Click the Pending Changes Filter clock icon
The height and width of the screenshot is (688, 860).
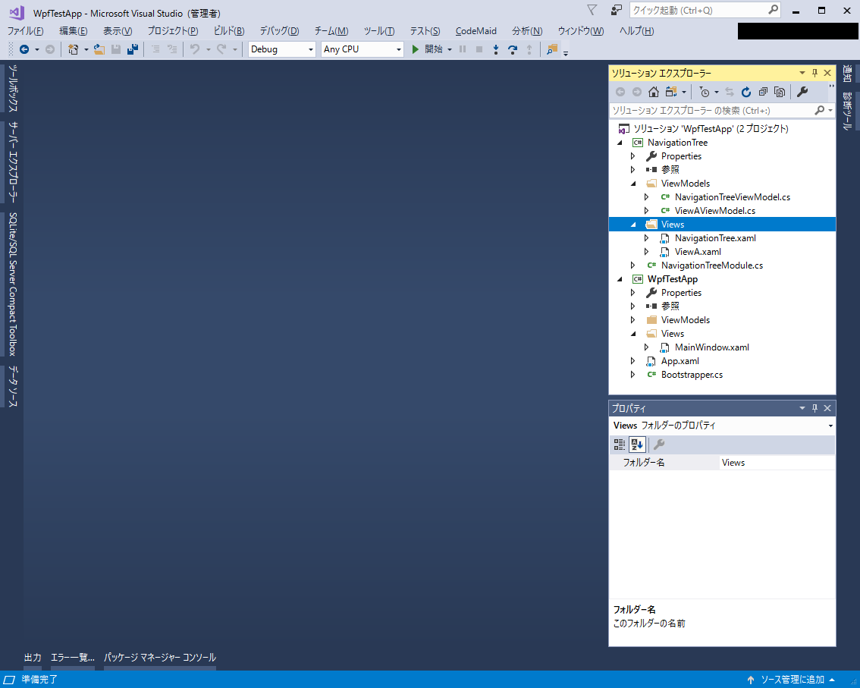[x=705, y=92]
